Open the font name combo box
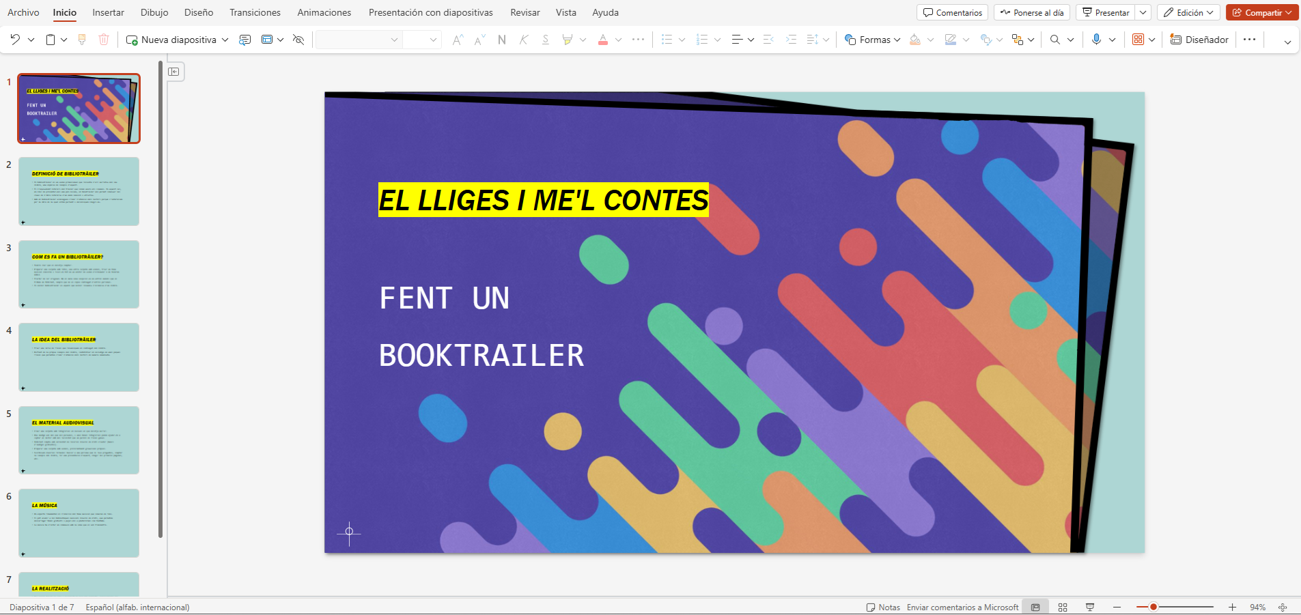 358,40
